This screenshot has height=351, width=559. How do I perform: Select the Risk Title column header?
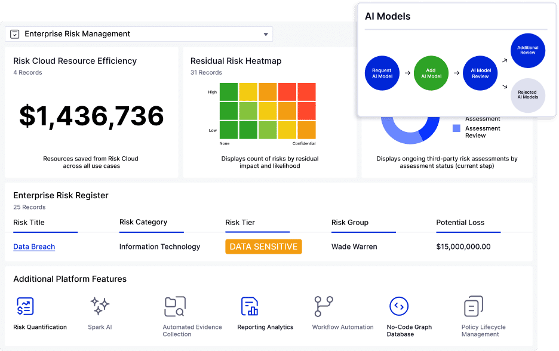pyautogui.click(x=29, y=223)
